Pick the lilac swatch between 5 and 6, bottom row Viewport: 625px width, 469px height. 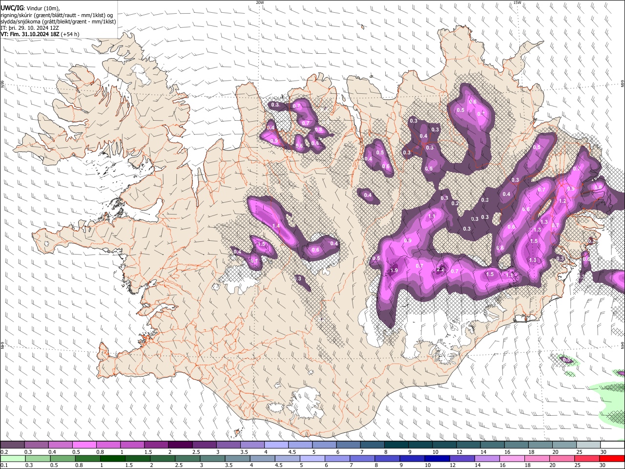pos(312,458)
